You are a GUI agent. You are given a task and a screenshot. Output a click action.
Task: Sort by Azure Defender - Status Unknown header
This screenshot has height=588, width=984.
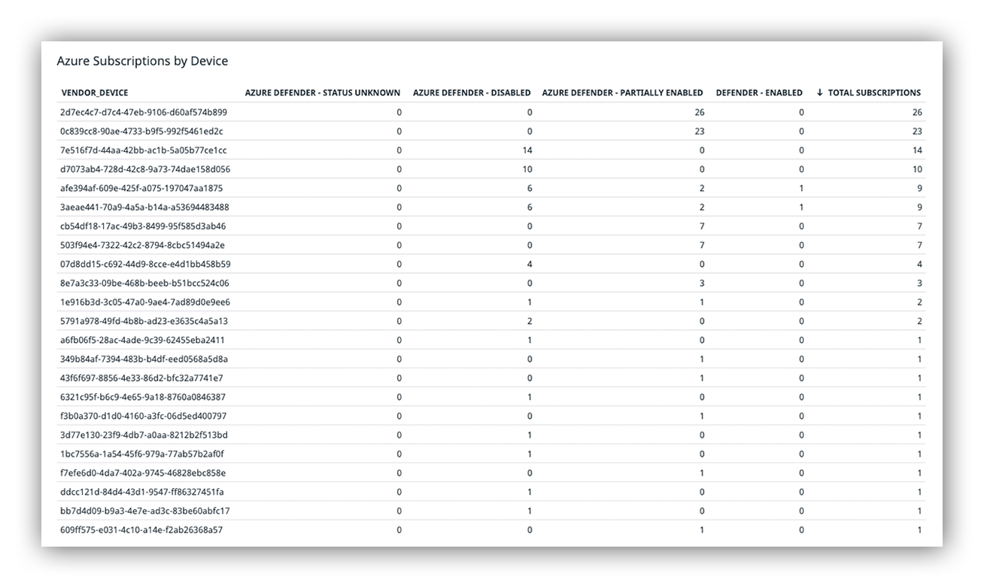tap(323, 93)
